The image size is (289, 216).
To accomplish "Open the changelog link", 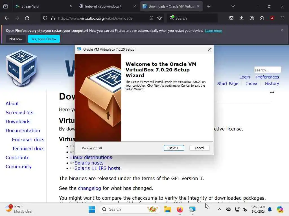I will 89,188.
